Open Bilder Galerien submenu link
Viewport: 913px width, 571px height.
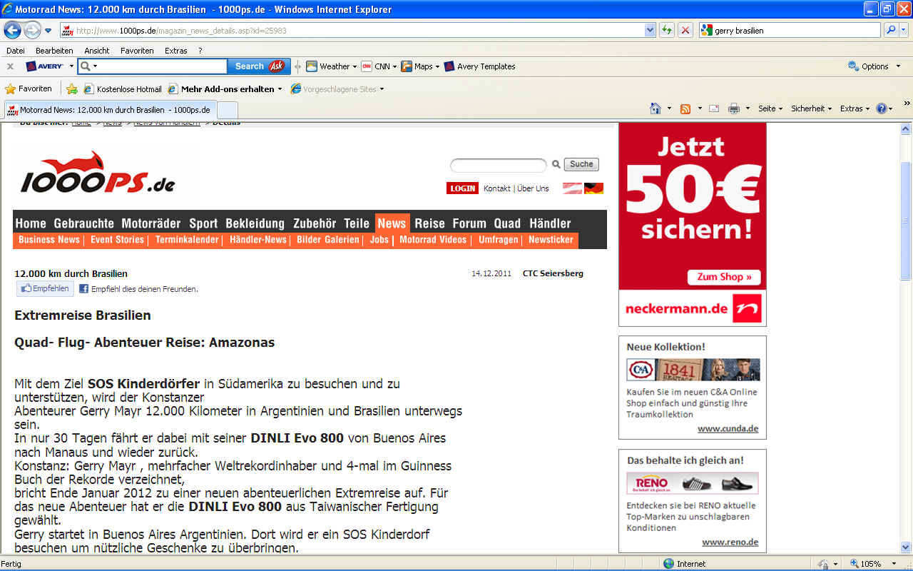328,240
